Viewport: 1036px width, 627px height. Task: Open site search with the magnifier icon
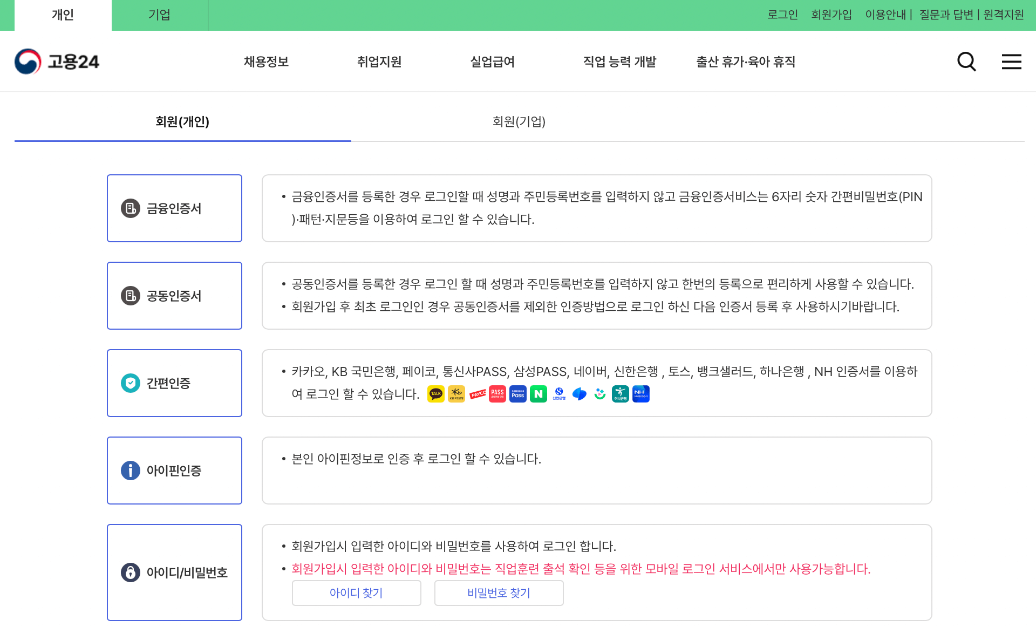point(966,62)
